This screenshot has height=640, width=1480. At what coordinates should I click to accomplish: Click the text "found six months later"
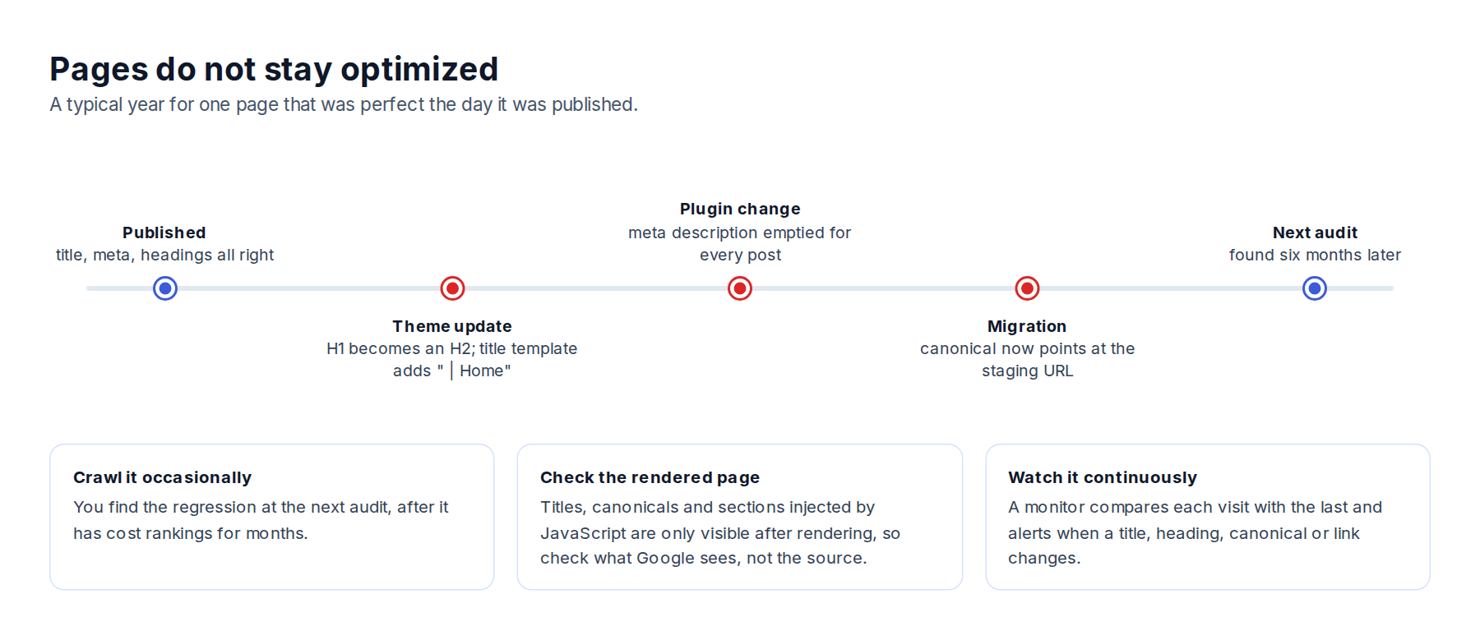tap(1315, 256)
